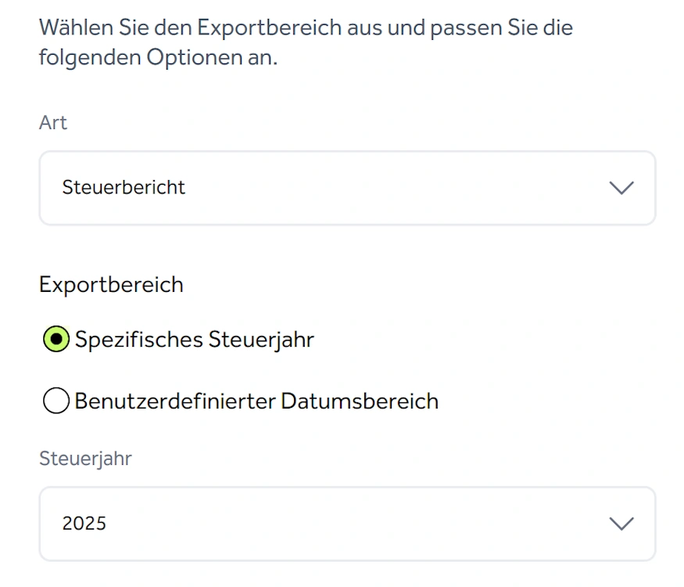Choose the custom date range export option
Image resolution: width=684 pixels, height=587 pixels.
(x=56, y=400)
